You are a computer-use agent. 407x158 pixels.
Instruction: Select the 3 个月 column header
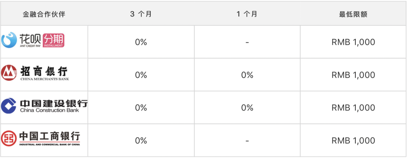[x=141, y=14]
